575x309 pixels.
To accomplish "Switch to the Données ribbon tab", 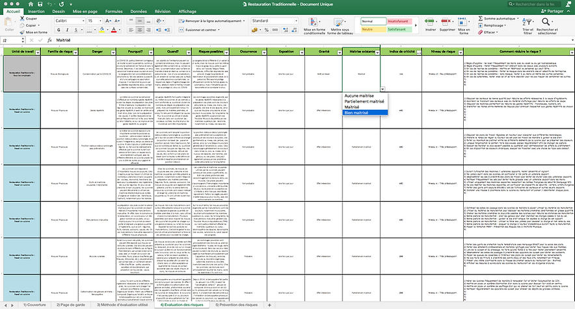I will [139, 11].
